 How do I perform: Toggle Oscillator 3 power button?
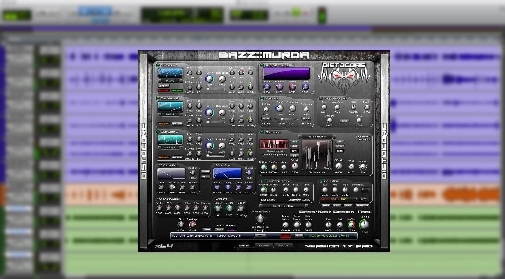(158, 132)
